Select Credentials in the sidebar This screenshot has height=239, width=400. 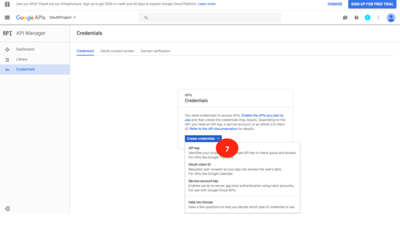[x=34, y=69]
